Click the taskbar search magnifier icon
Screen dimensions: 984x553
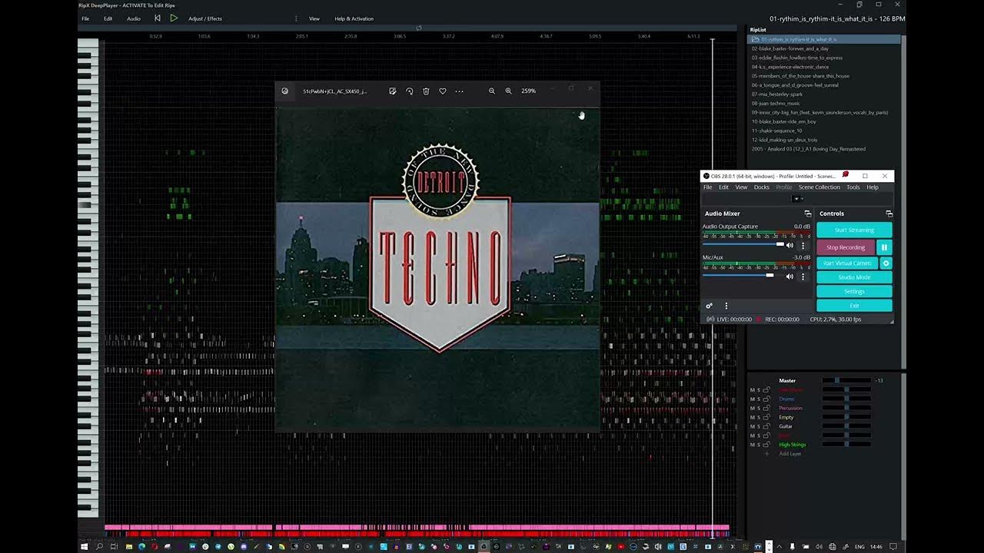(x=99, y=547)
